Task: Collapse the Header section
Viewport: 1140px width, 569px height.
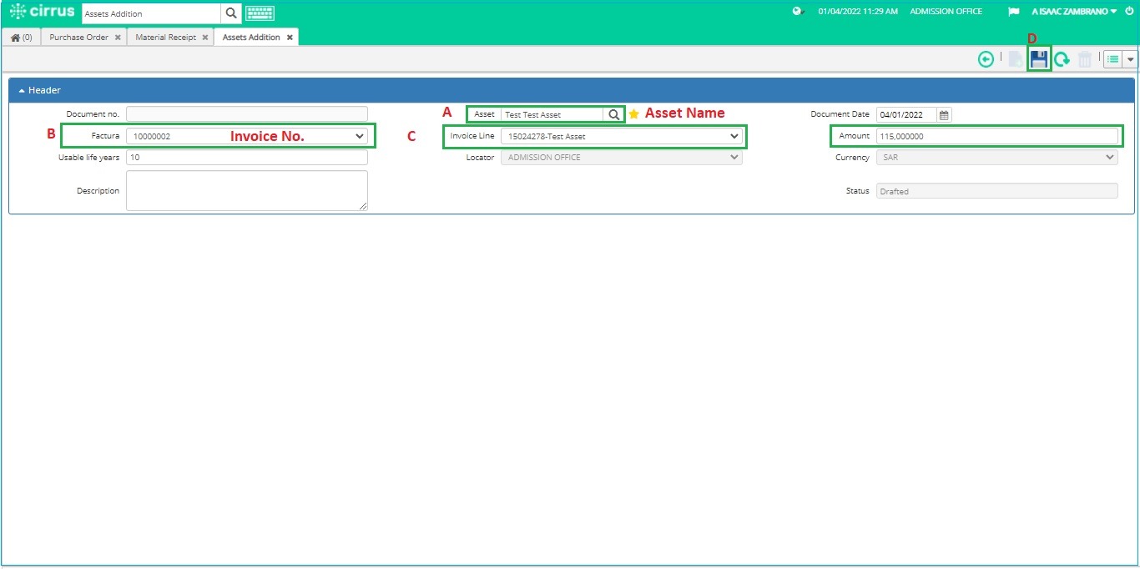Action: 40,90
